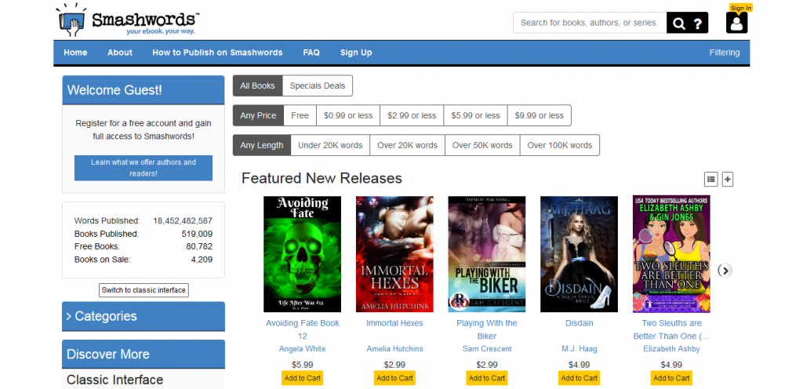Open the Disdain book cover

pos(580,254)
